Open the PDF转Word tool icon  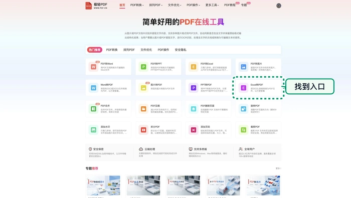(93, 67)
